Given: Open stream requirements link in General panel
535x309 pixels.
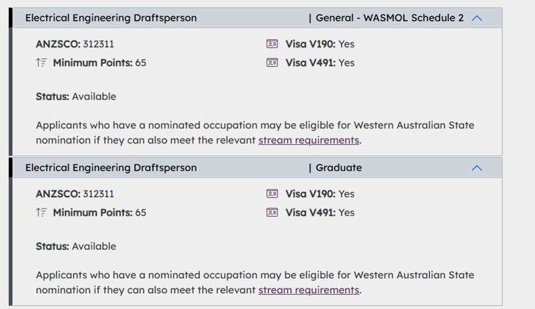Looking at the screenshot, I should pyautogui.click(x=308, y=141).
